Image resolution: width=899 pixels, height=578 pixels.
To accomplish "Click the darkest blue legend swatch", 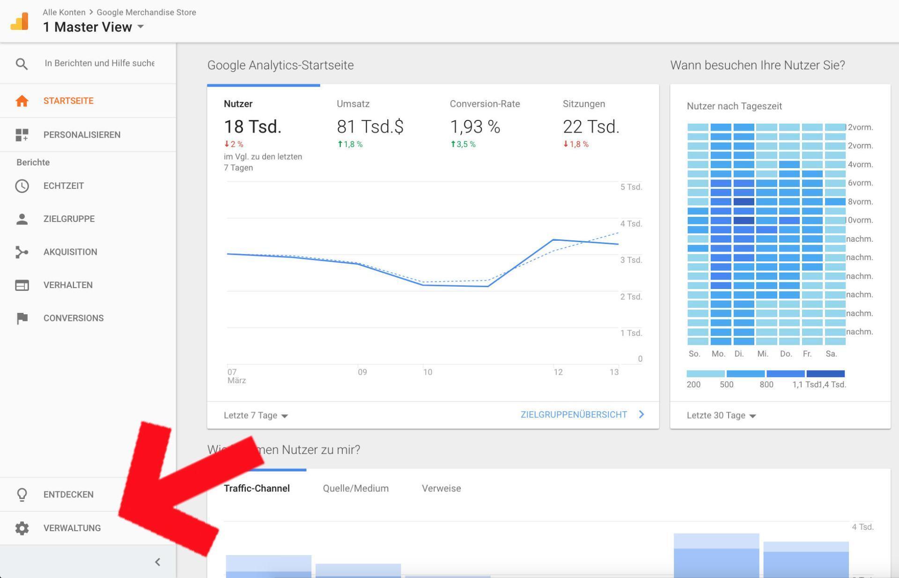I will pos(825,374).
